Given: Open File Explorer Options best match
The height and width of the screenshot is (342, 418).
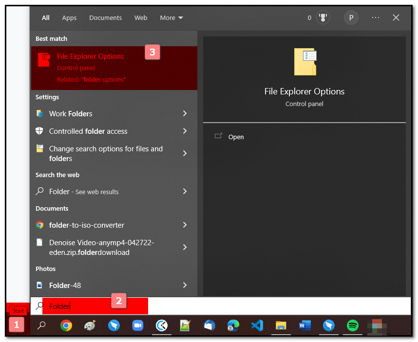Looking at the screenshot, I should (x=114, y=68).
